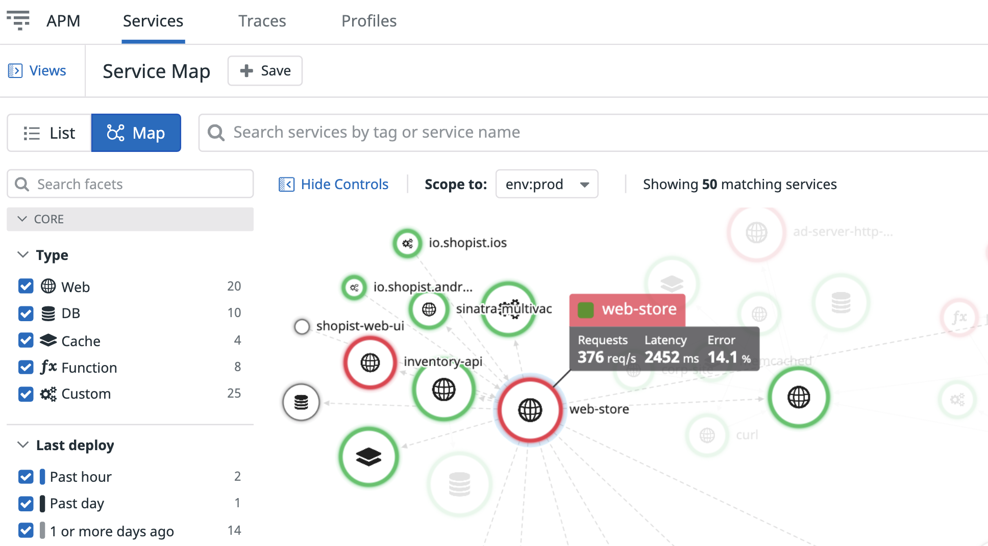Click the Save button
The height and width of the screenshot is (546, 988).
(265, 71)
